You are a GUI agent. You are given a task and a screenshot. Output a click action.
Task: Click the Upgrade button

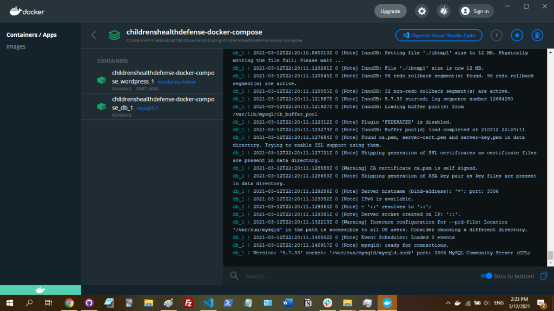[x=390, y=11]
